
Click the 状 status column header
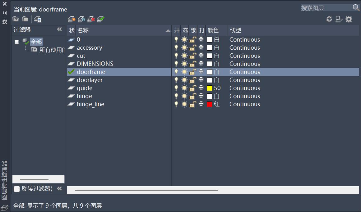click(x=72, y=30)
